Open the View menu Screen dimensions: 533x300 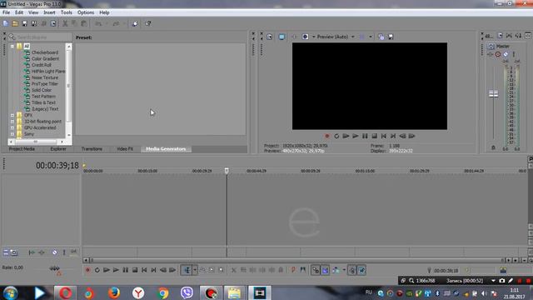coord(33,12)
